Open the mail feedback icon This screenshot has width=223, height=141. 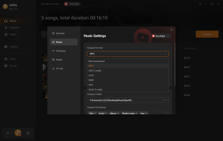pos(28,133)
